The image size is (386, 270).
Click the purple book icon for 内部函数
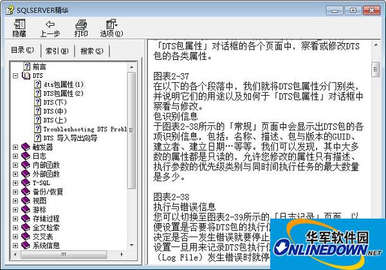pyautogui.click(x=26, y=165)
